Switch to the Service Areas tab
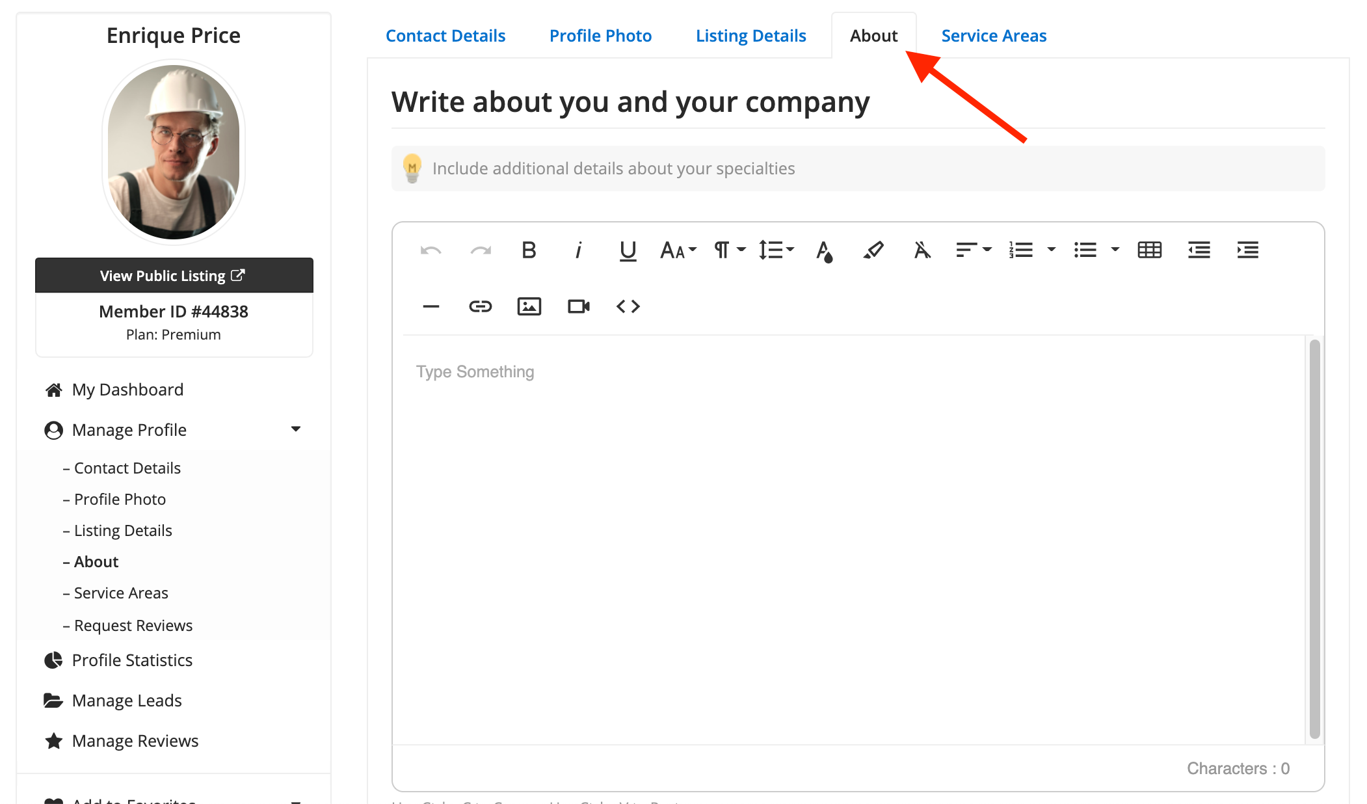The height and width of the screenshot is (804, 1367). [993, 36]
